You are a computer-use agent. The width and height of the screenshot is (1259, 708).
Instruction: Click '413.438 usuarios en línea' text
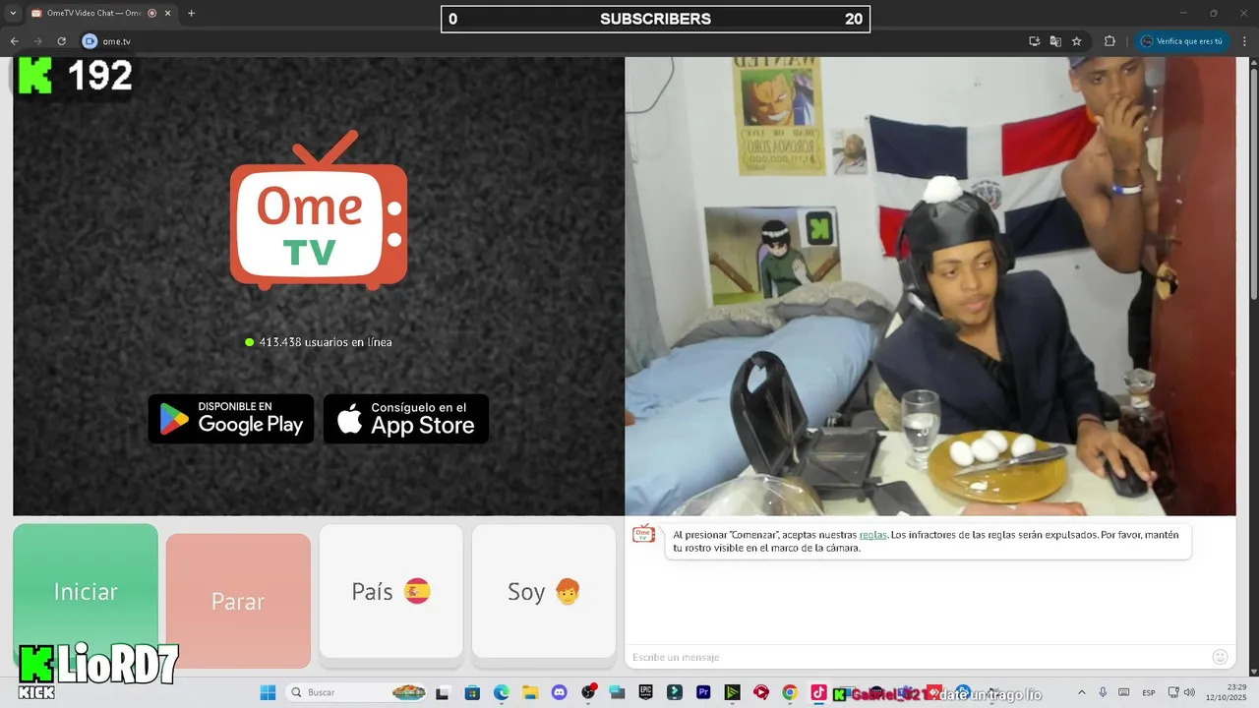[x=326, y=342]
